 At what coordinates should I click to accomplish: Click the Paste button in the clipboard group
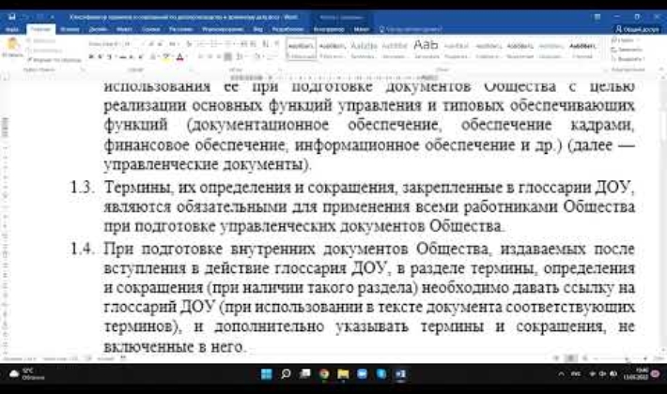(11, 47)
